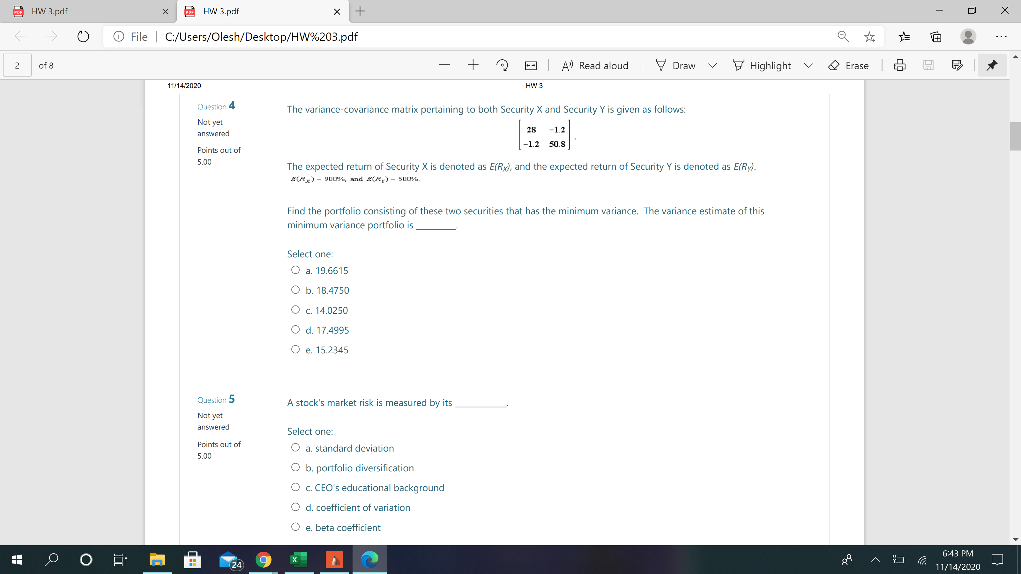The width and height of the screenshot is (1021, 574).
Task: Refresh the current page
Action: click(83, 36)
